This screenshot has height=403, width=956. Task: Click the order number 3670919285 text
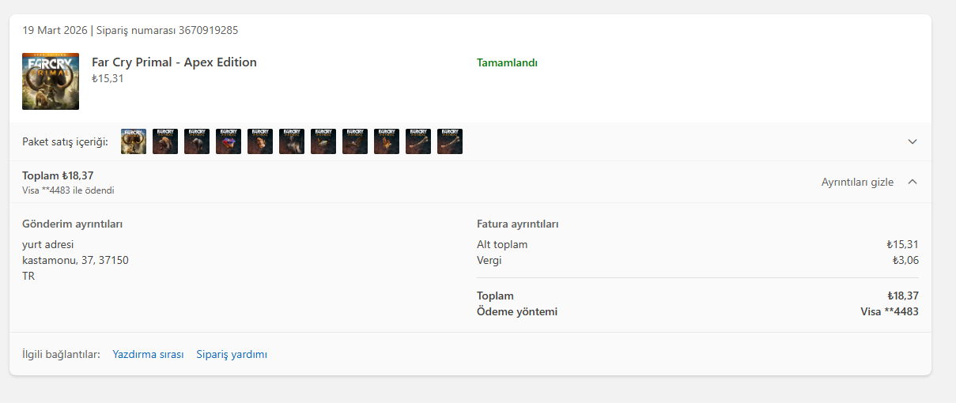pyautogui.click(x=208, y=30)
